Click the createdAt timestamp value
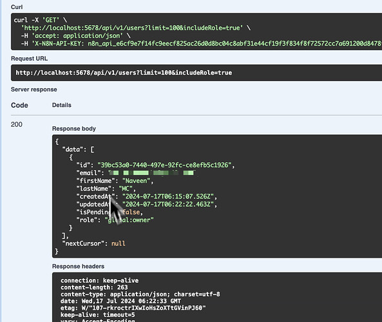Image resolution: width=382 pixels, height=322 pixels. [168, 196]
